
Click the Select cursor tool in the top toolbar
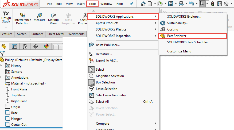pyautogui.click(x=202, y=4)
